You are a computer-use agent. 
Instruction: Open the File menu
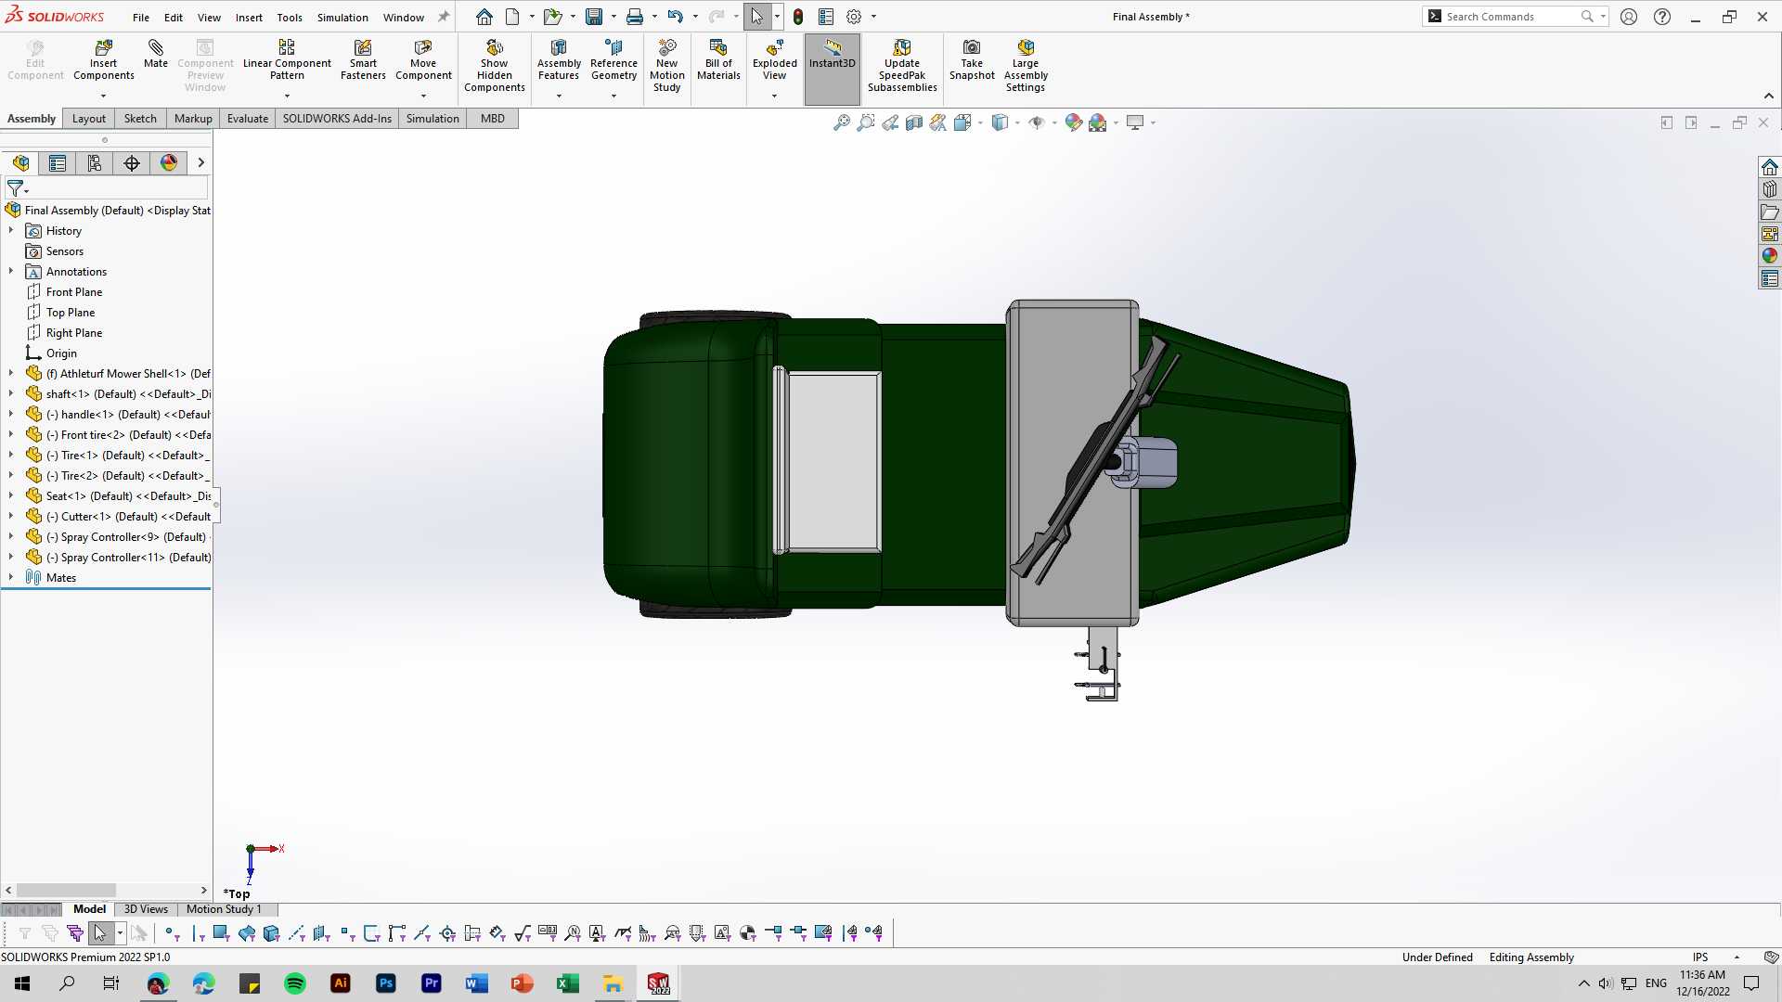[141, 17]
